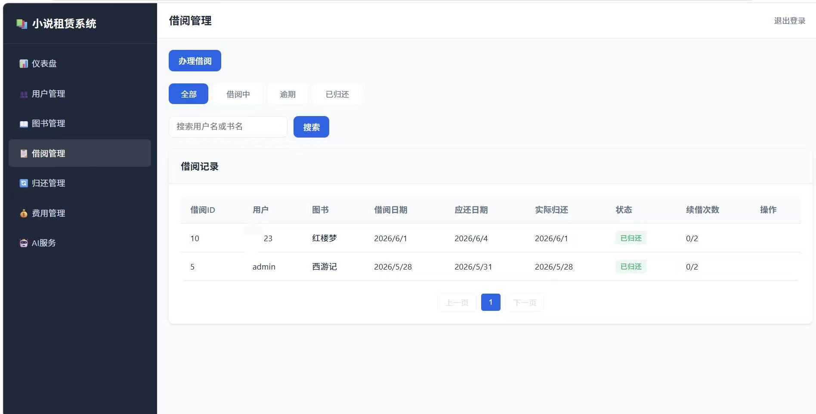Image resolution: width=816 pixels, height=414 pixels.
Task: Click 0/2 renewal count in 红楼梦 row
Action: point(692,238)
